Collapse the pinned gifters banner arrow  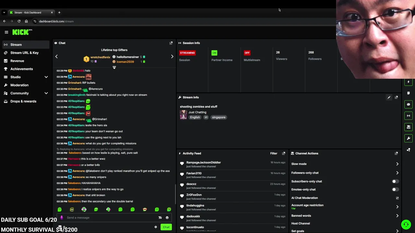pos(114,67)
